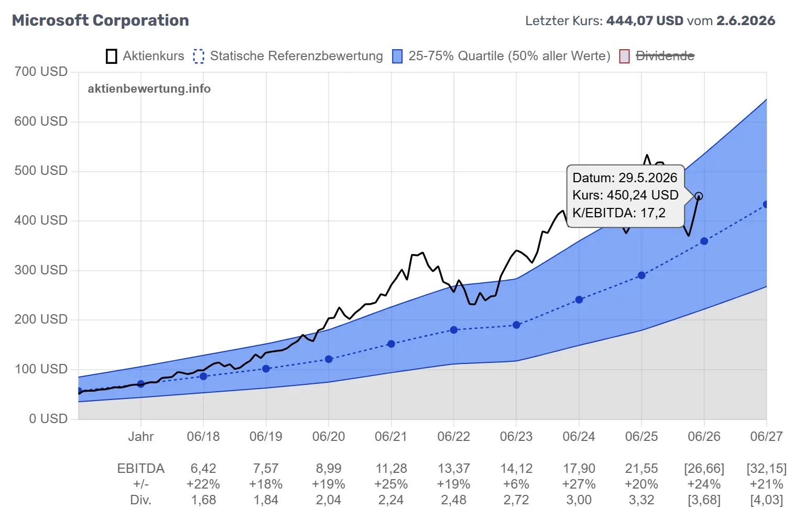The width and height of the screenshot is (805, 520).
Task: Click the 600 USD y-axis label
Action: 41,121
